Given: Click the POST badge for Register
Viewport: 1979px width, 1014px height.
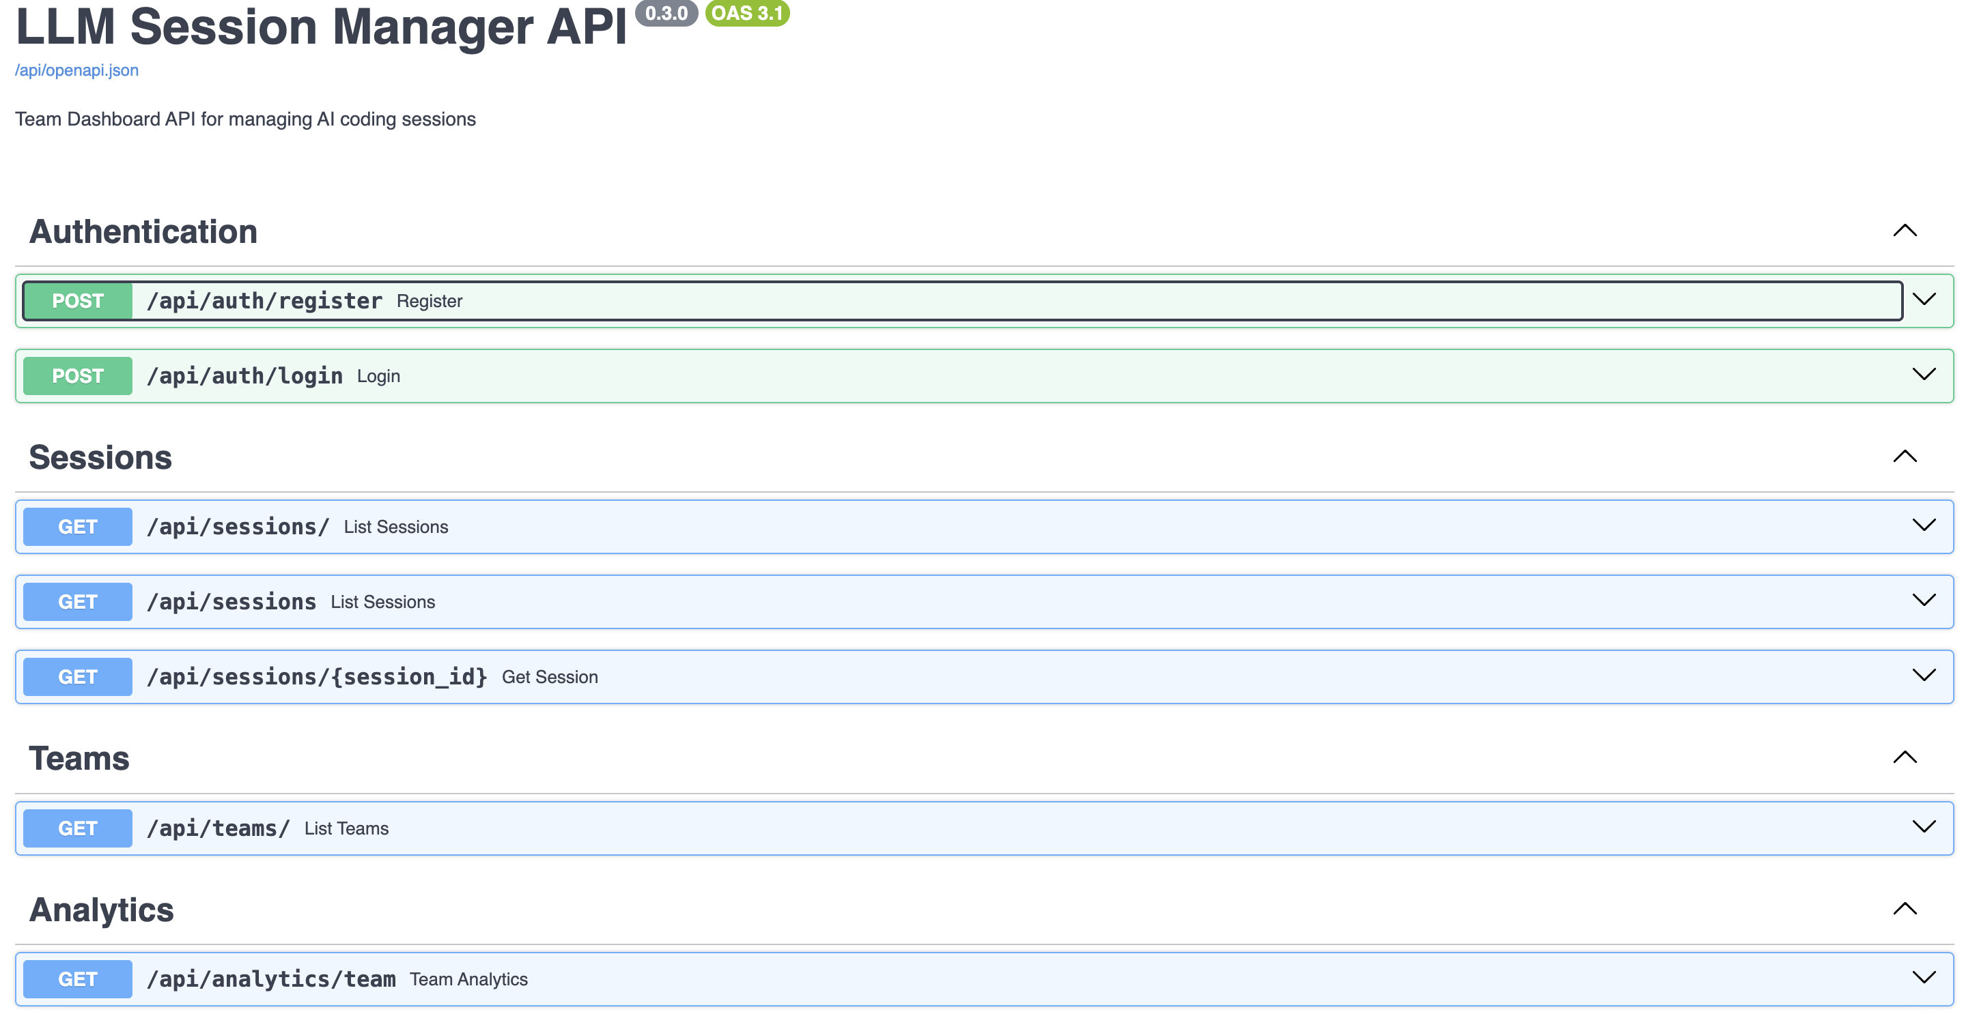Looking at the screenshot, I should (78, 301).
